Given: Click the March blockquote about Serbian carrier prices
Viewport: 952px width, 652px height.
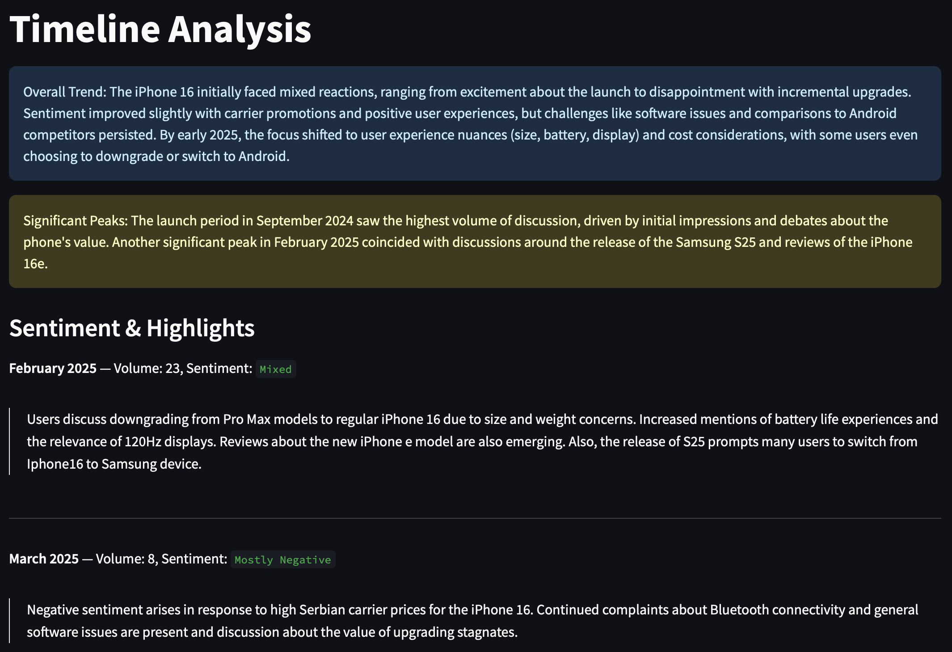Looking at the screenshot, I should 475,621.
